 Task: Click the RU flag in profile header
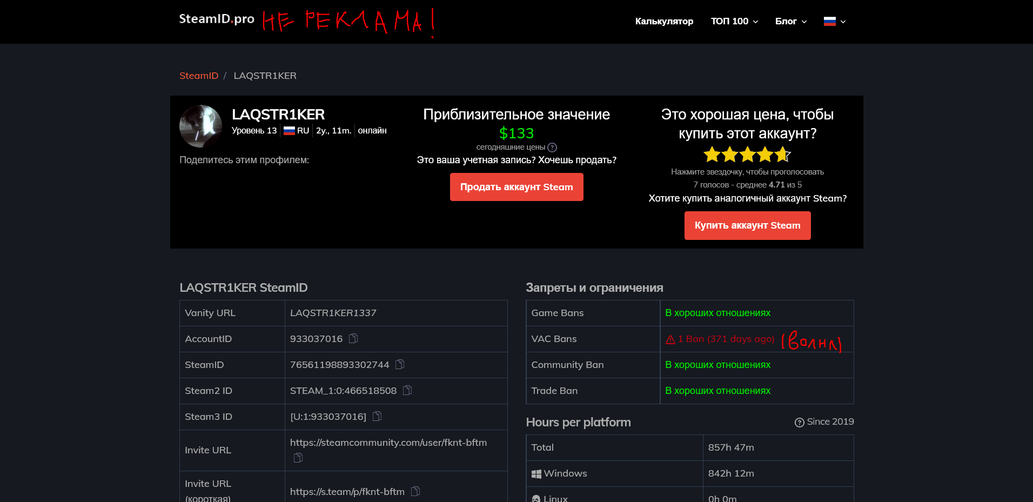(290, 131)
